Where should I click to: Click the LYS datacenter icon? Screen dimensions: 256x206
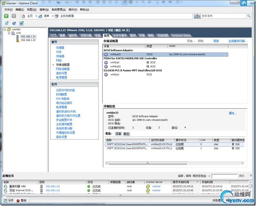coord(13,33)
